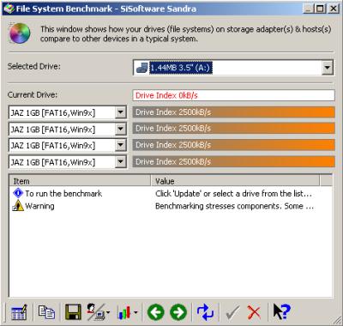
Task: Open the dropdown arrow beside chart icon
Action: [x=135, y=312]
